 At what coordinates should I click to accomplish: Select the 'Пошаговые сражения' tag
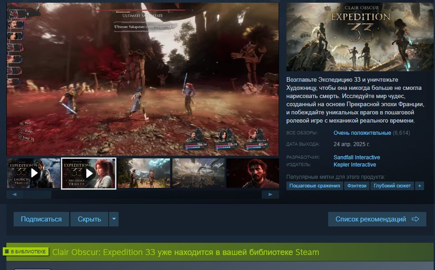315,186
